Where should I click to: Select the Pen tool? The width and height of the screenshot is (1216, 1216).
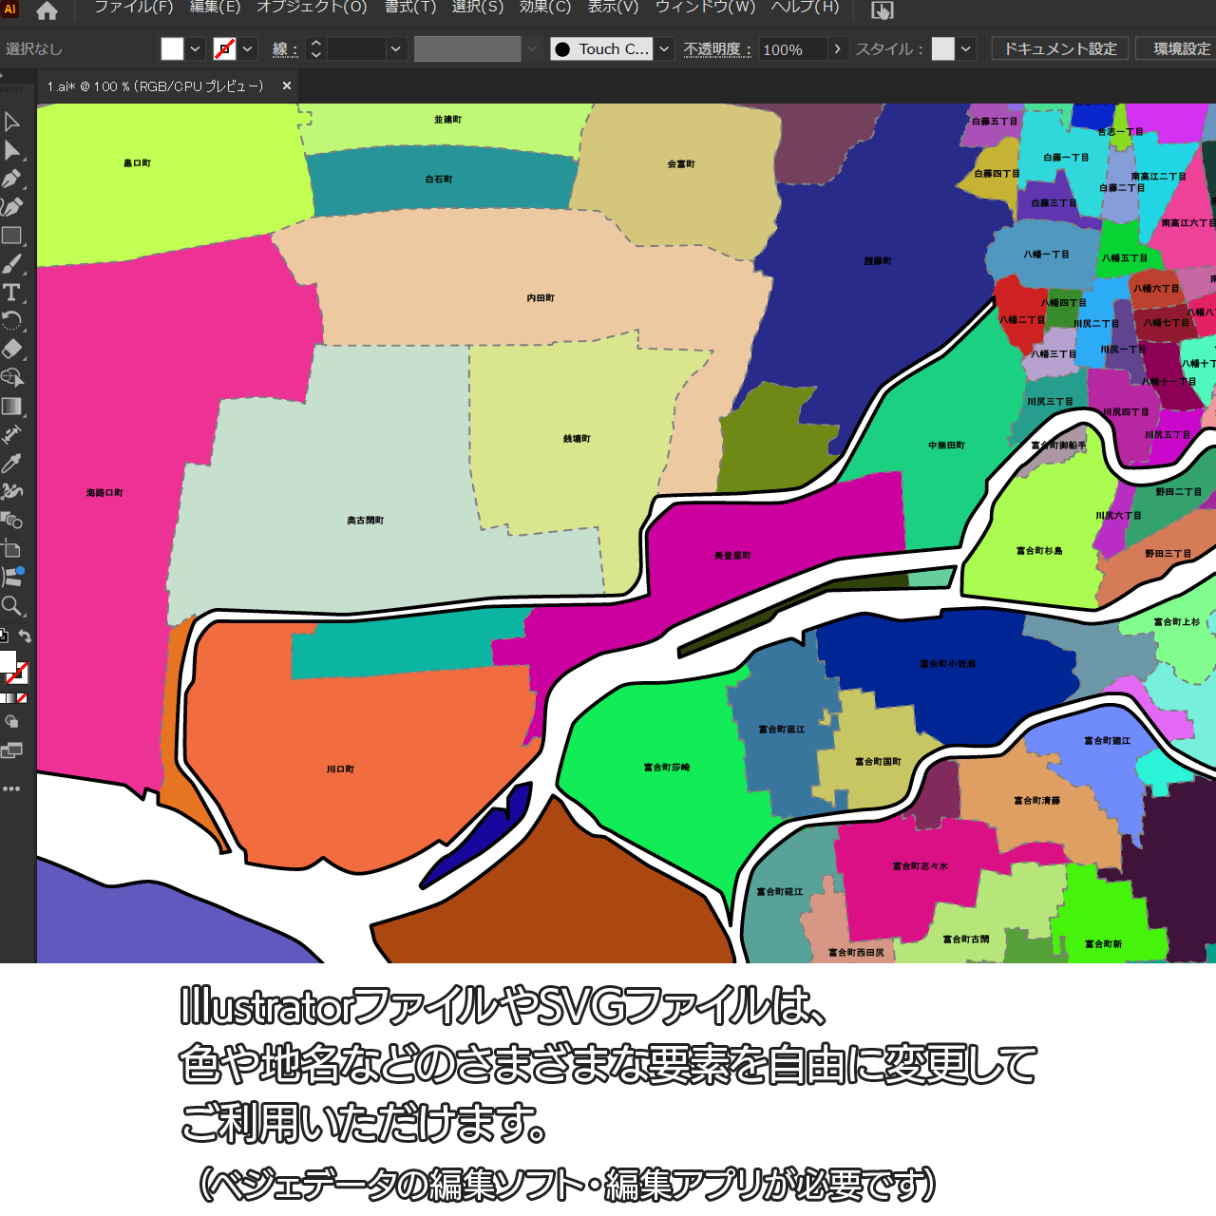tap(11, 179)
